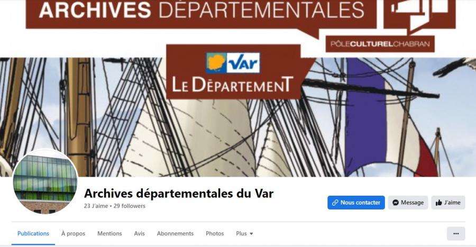This screenshot has height=247, width=476.
Task: Click the Messenger icon on Message button
Action: 395,203
